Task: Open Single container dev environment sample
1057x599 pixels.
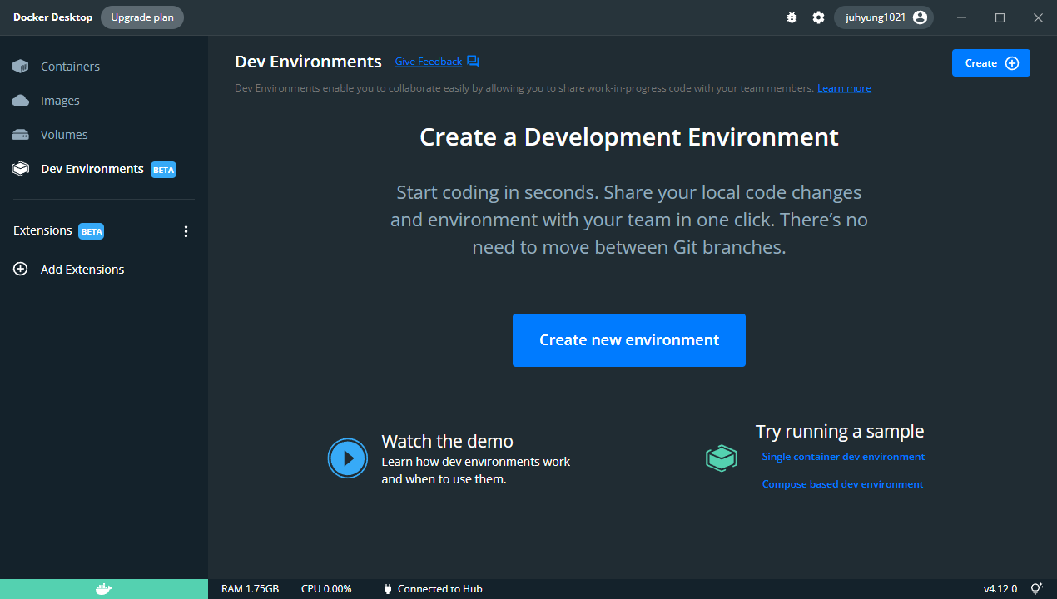Action: coord(843,457)
